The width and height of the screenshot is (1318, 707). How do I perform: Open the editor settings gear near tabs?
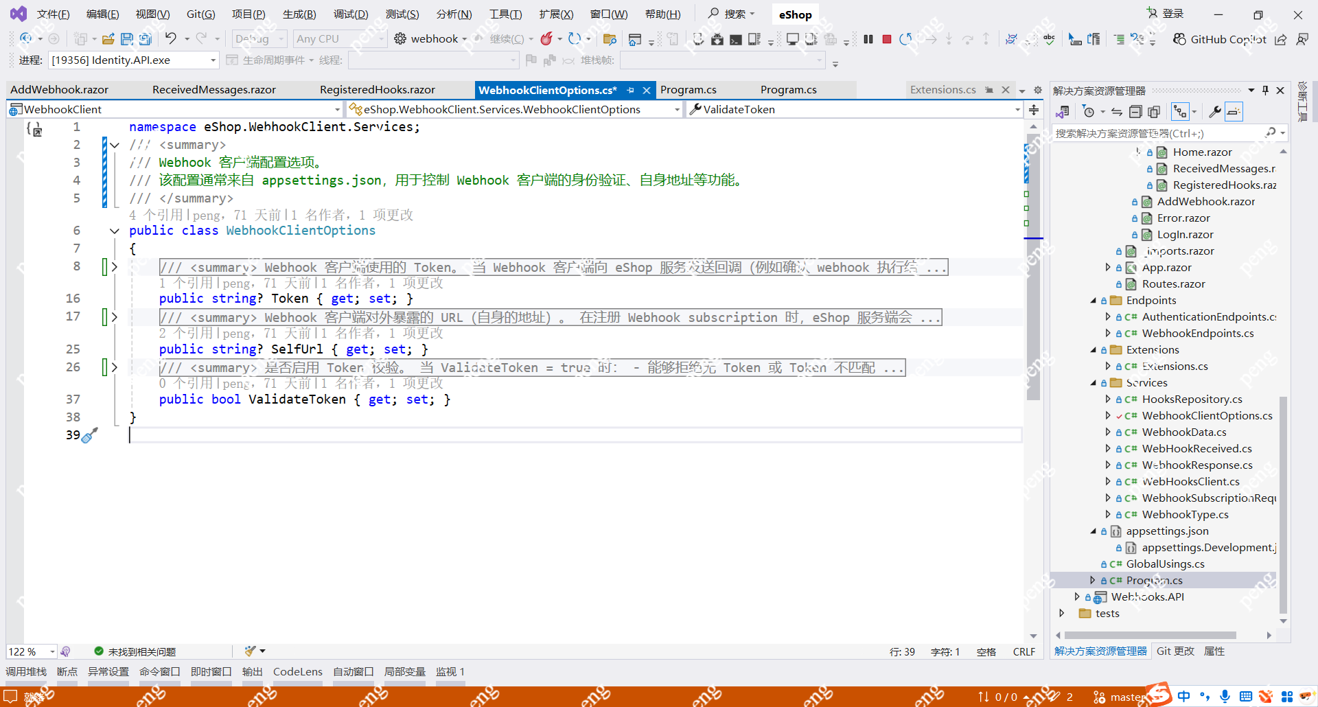(x=1038, y=90)
